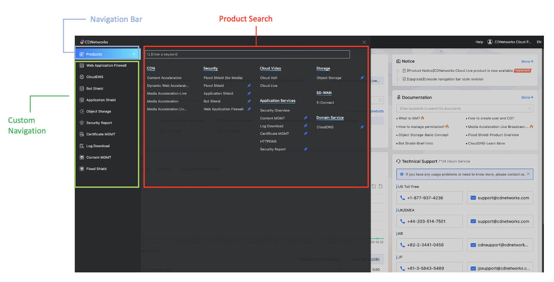Open Application Shield from the left sidebar
Viewport: 554px width, 282px height.
point(101,100)
